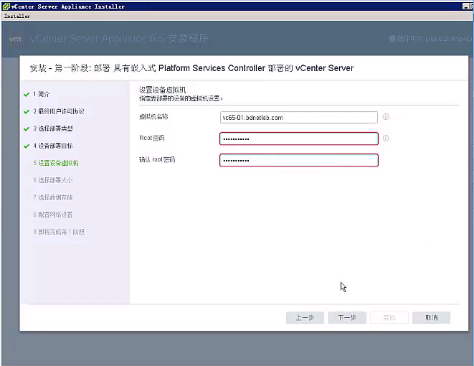Click the checkmark next to 设备部署目标
The width and height of the screenshot is (474, 366).
(27, 146)
